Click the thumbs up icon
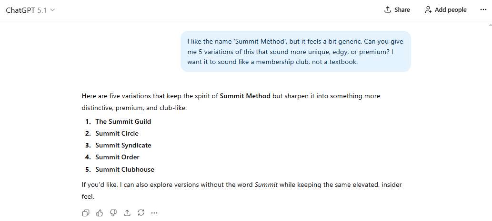Viewport: 492px width, 221px height. pyautogui.click(x=100, y=213)
